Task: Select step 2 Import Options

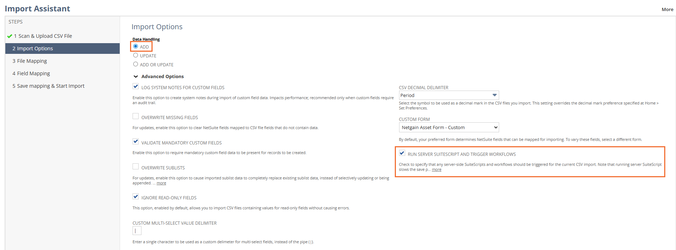Action: [x=63, y=49]
